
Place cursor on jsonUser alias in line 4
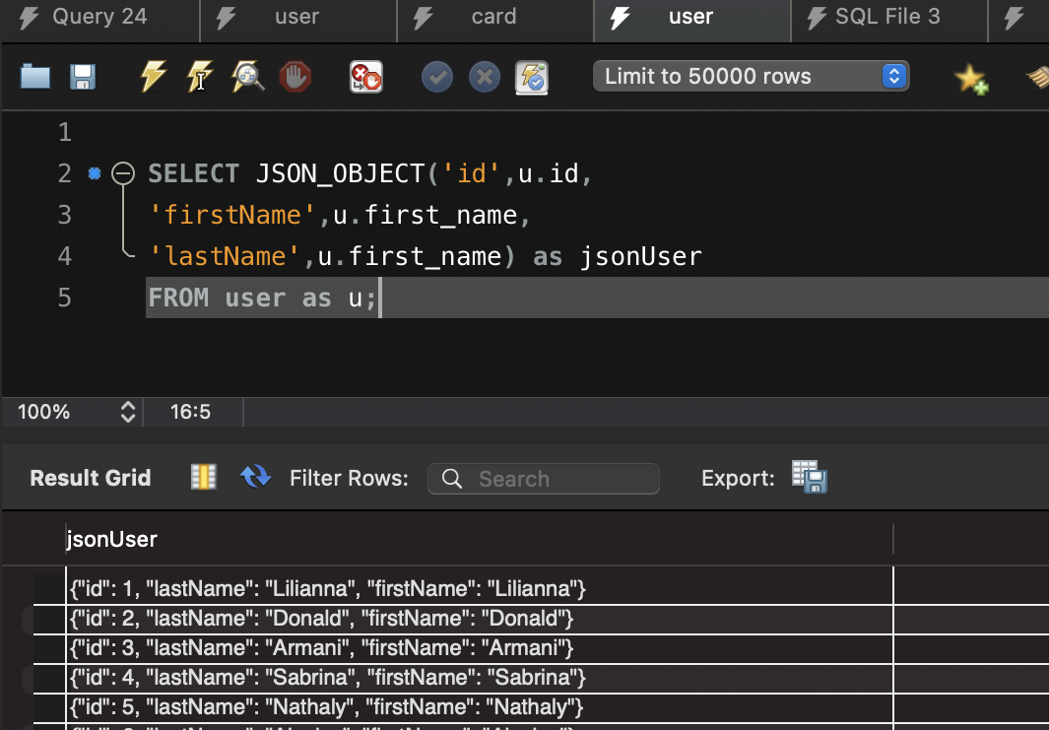pos(641,256)
